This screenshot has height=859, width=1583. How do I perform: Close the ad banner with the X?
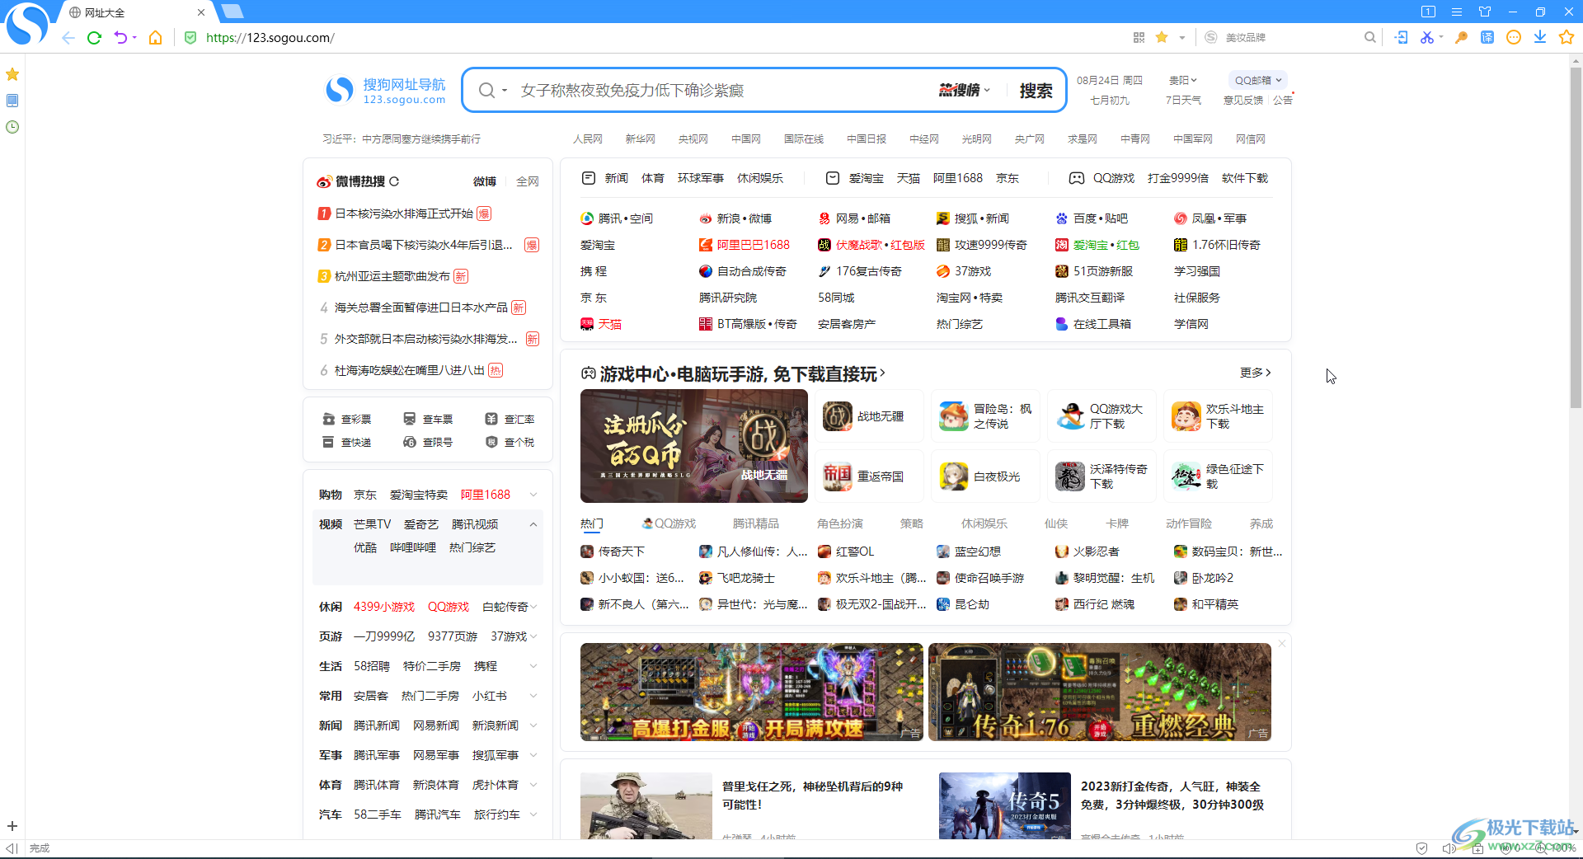(1282, 643)
